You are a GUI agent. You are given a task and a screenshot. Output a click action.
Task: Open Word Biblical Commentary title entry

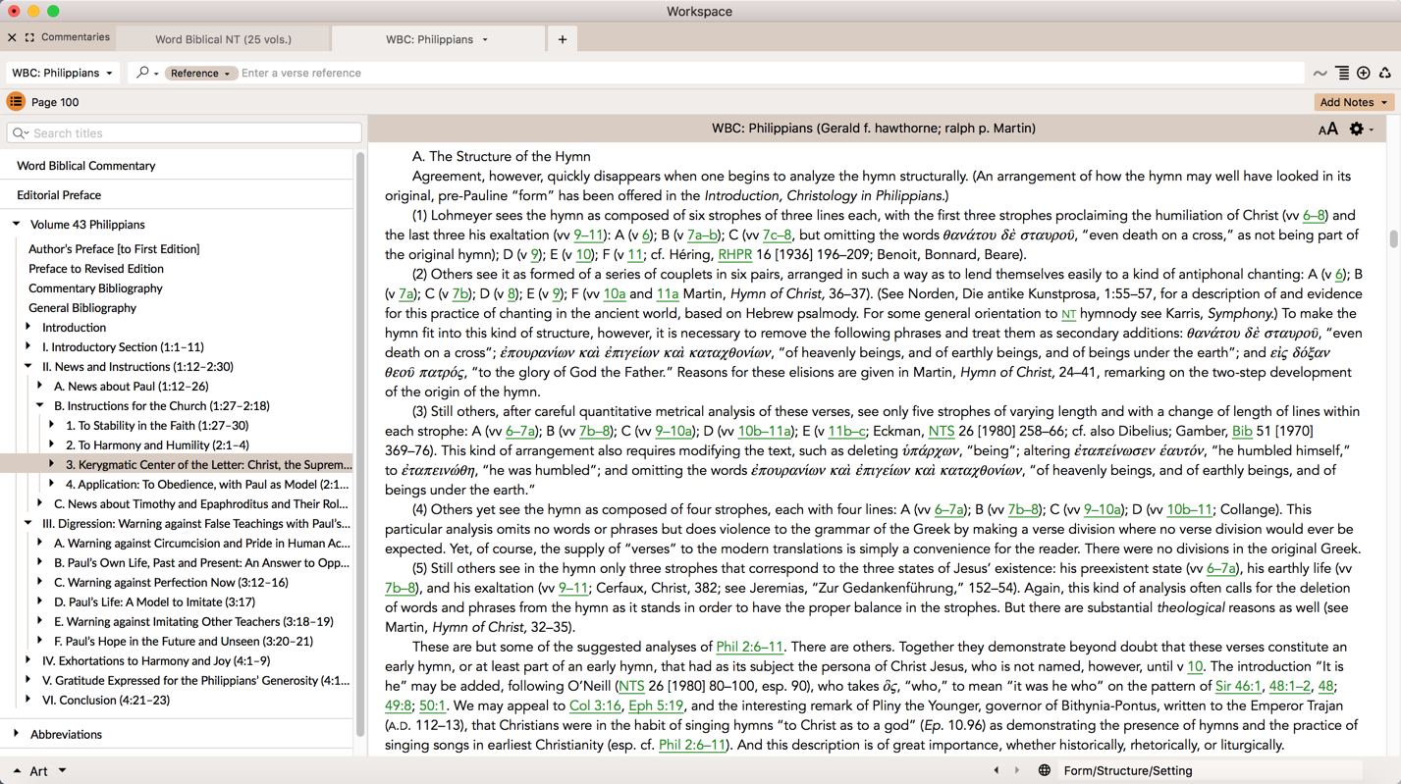86,166
